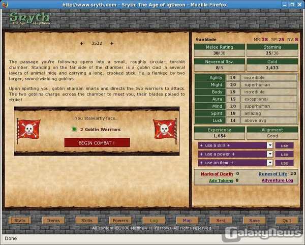
Task: Click the Experience value 1,654
Action: (x=219, y=136)
